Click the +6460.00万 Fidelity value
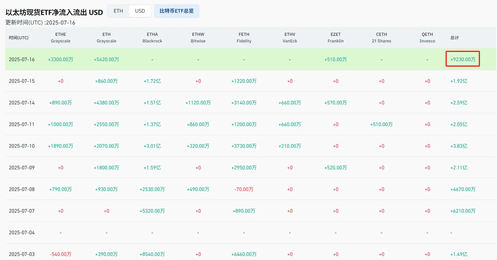497x260 pixels. (x=244, y=254)
